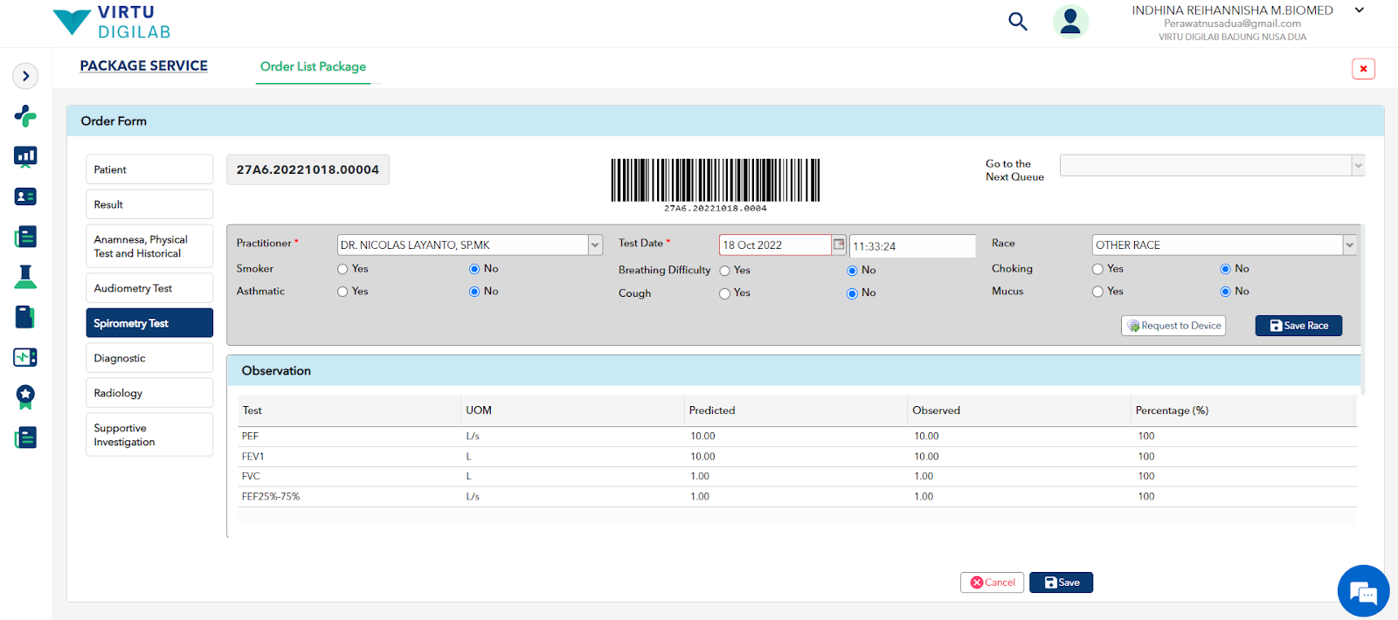Click order number 27A6.20221018.00004
This screenshot has height=620, width=1398.
point(308,169)
